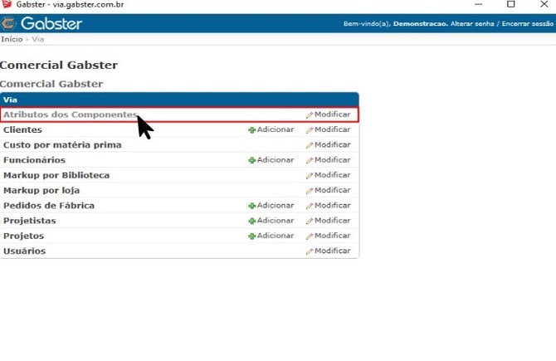
Task: Click the green plus icon for Funcionários
Action: pyautogui.click(x=252, y=160)
